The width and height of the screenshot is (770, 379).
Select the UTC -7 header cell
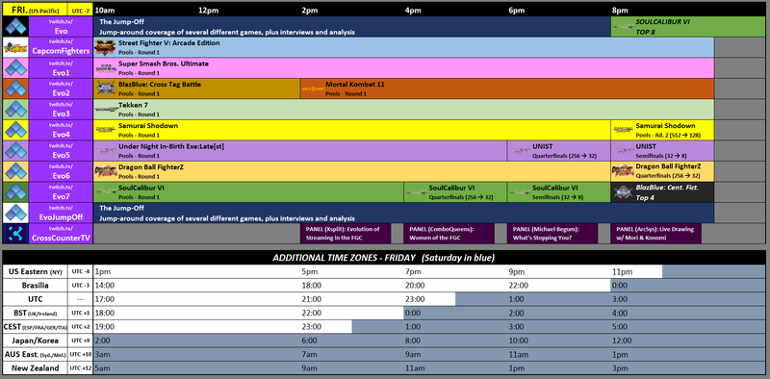80,10
